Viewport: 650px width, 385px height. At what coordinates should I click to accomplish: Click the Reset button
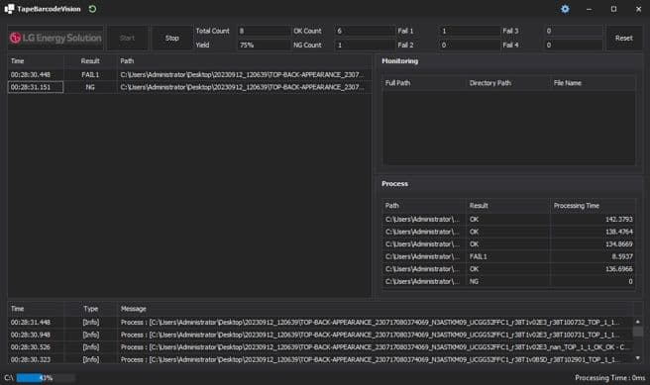pos(623,38)
